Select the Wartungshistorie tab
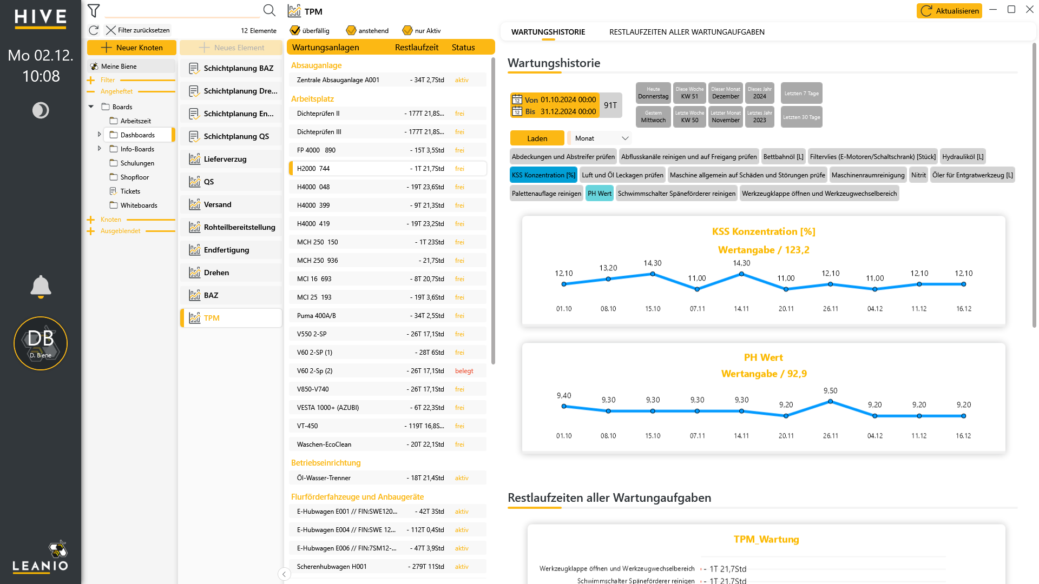The width and height of the screenshot is (1039, 584). coord(548,32)
